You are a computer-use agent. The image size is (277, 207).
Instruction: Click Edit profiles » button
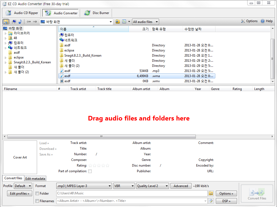[19, 194]
